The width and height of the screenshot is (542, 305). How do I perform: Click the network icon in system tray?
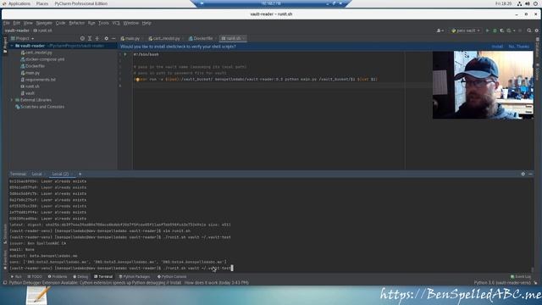tap(519, 3)
